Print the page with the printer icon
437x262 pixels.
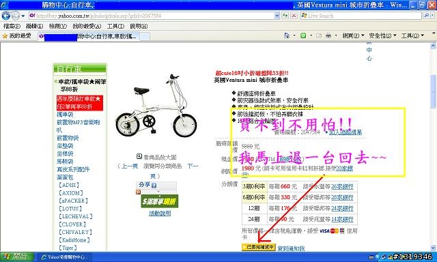328,35
